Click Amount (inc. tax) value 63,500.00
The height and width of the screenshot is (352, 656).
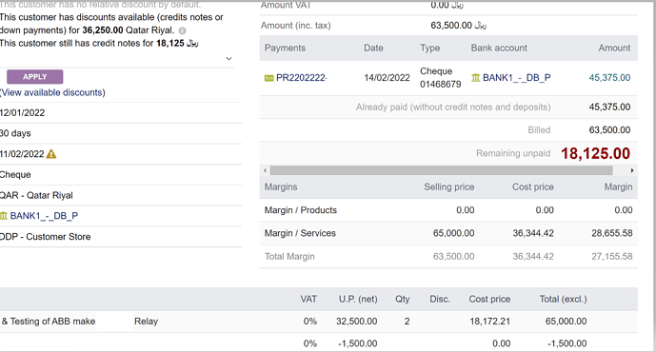coord(451,26)
